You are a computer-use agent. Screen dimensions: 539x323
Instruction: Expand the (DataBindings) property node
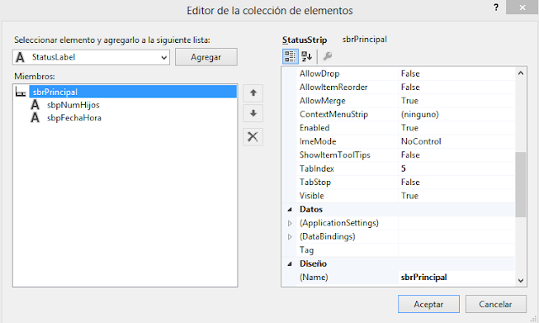point(290,237)
